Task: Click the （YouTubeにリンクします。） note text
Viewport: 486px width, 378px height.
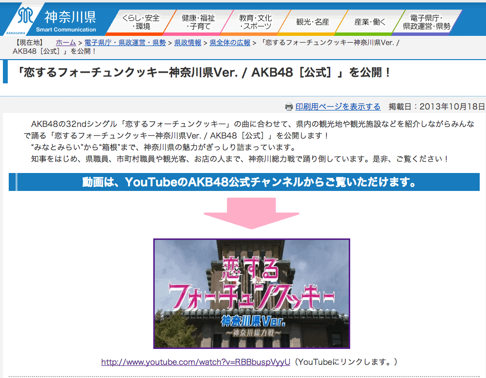Action: [346, 362]
